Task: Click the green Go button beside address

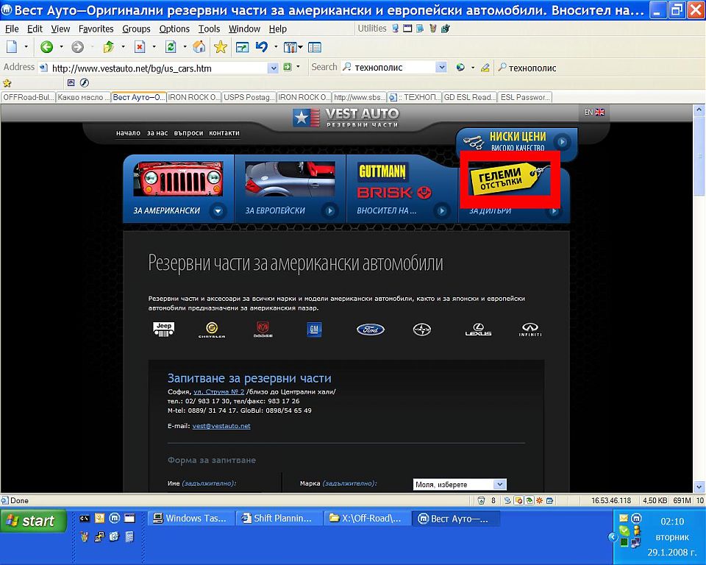Action: [x=288, y=68]
